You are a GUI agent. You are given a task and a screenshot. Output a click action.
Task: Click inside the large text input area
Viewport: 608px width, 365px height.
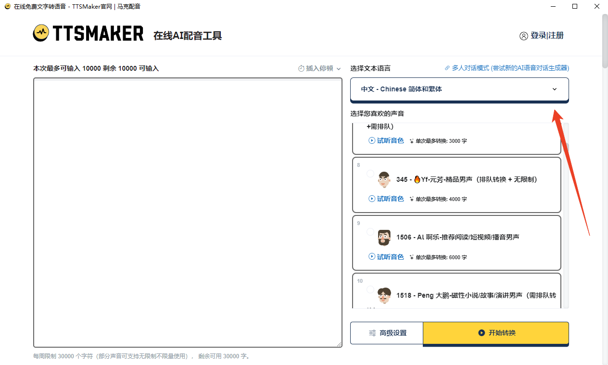tap(188, 212)
